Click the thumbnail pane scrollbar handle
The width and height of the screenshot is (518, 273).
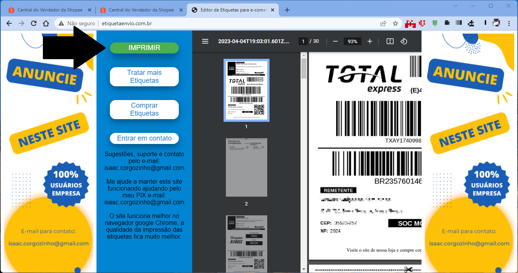click(304, 69)
